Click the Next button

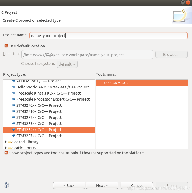102,185
